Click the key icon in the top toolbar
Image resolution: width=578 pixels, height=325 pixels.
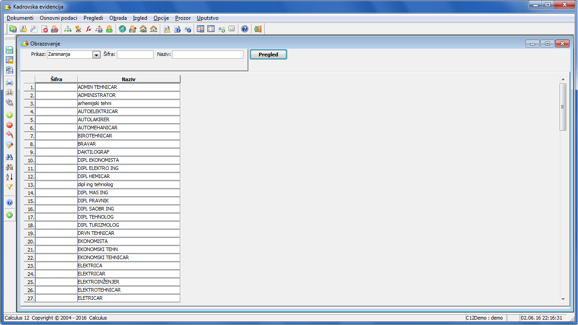[33, 29]
